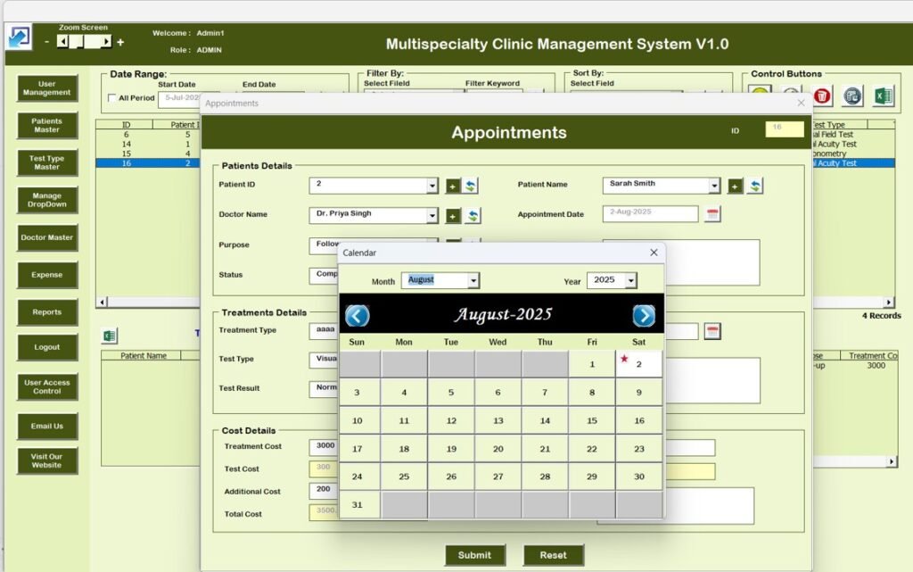Viewport: 913px width, 572px height.
Task: Refresh the Patient ID list with the blue arrows icon
Action: tap(471, 186)
